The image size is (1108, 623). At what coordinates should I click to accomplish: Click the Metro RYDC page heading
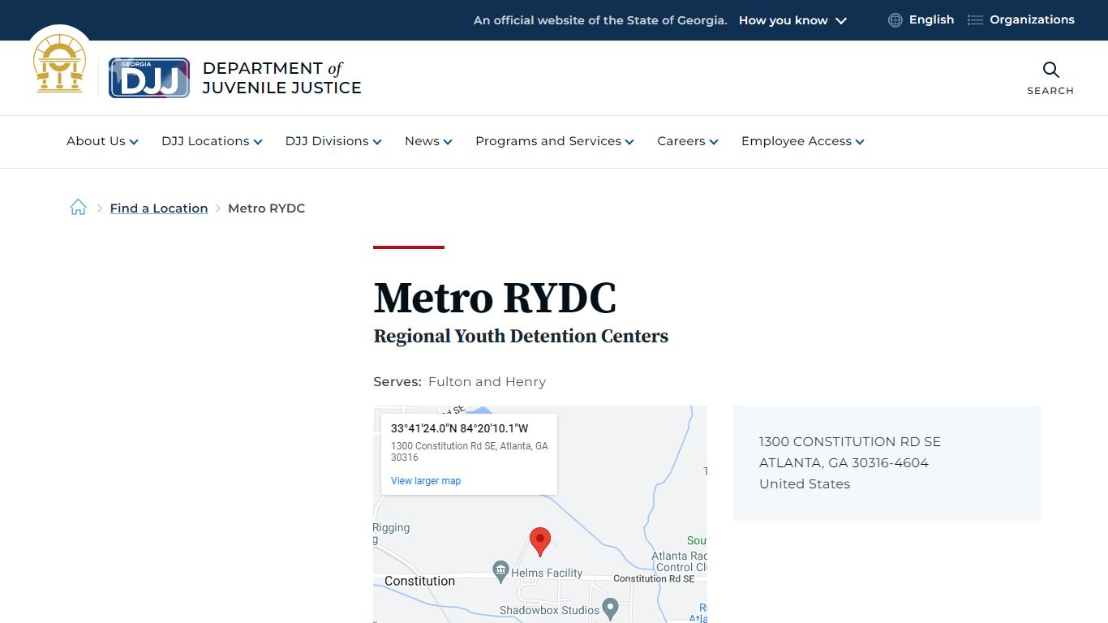495,298
